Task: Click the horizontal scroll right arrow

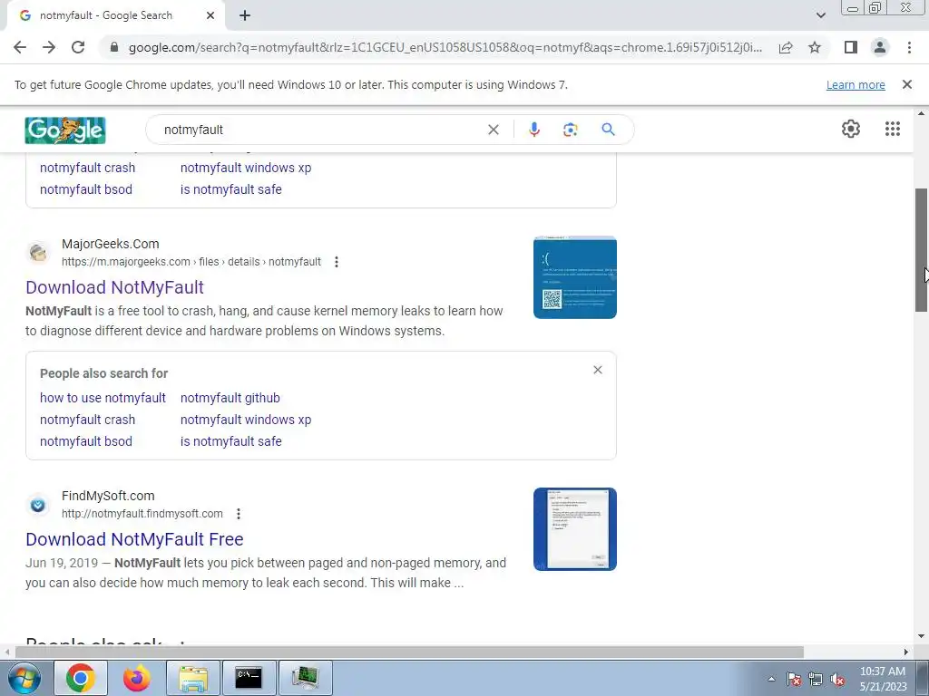Action: tap(906, 652)
